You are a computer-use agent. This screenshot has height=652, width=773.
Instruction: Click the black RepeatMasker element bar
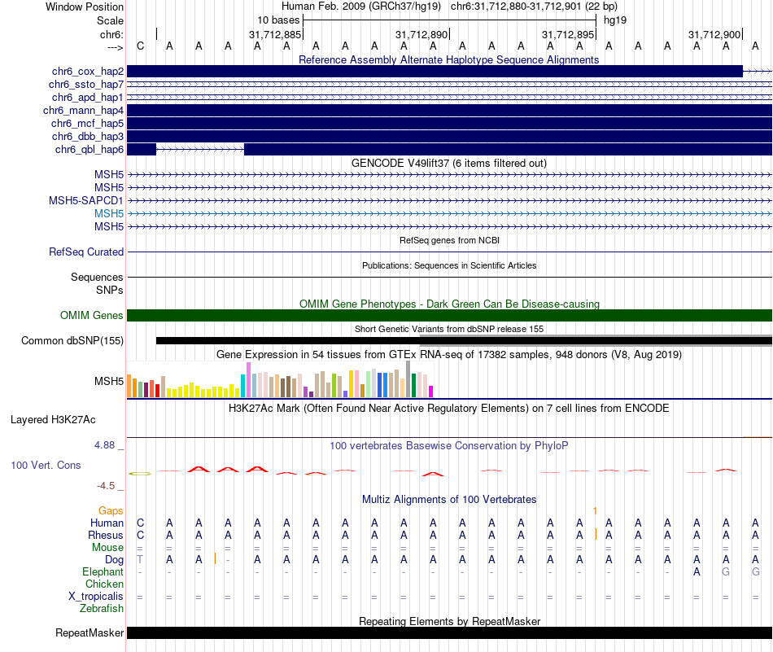[448, 633]
